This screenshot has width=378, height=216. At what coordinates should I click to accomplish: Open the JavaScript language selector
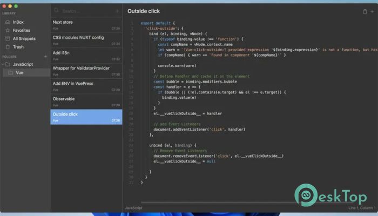[133, 208]
